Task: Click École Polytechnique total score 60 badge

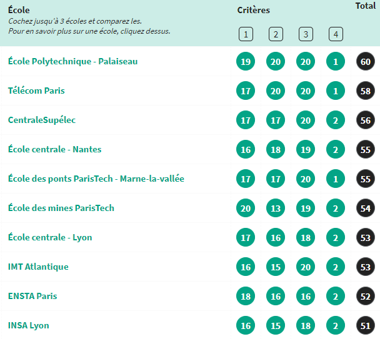Action: coord(366,62)
